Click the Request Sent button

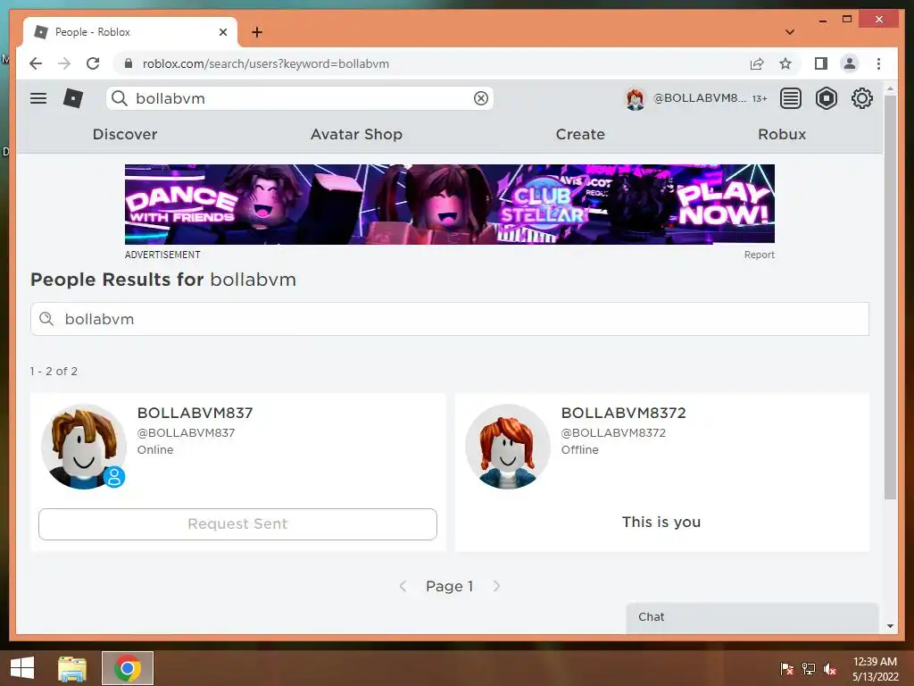pyautogui.click(x=237, y=523)
